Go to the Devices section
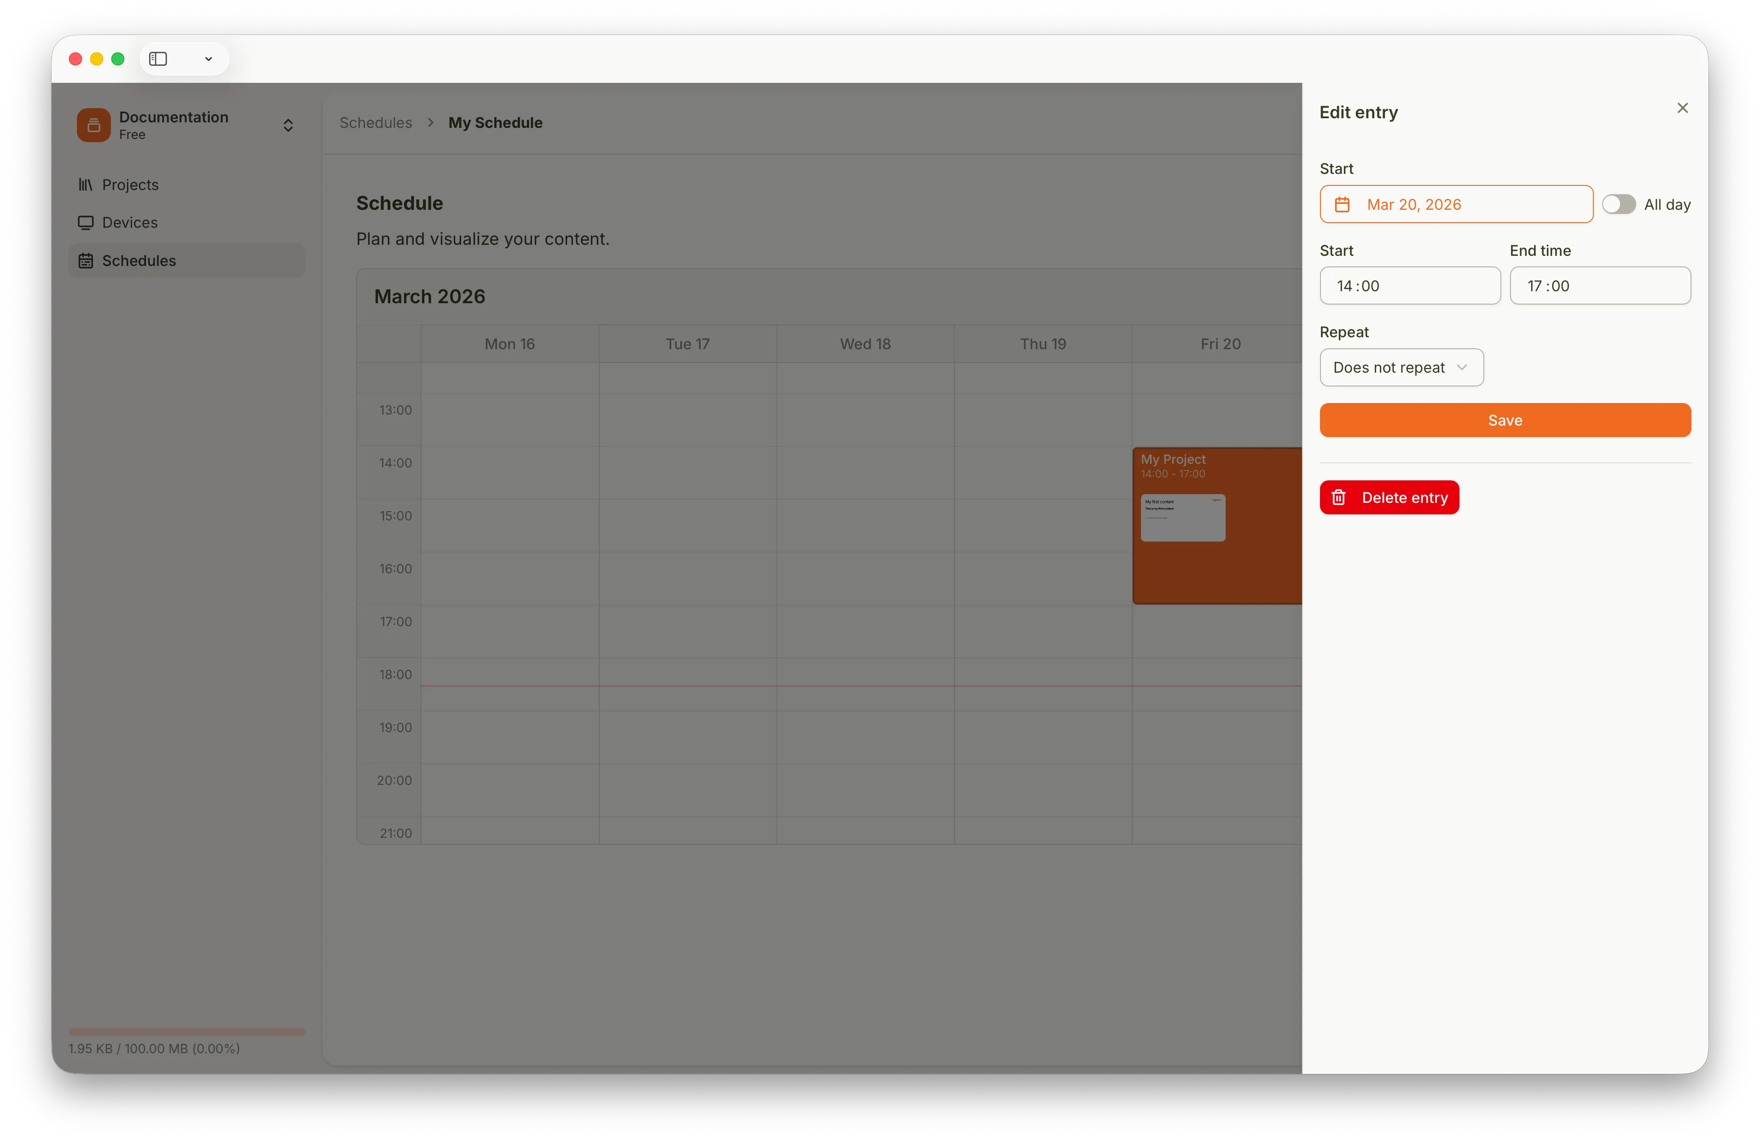Viewport: 1760px width, 1142px height. click(129, 223)
